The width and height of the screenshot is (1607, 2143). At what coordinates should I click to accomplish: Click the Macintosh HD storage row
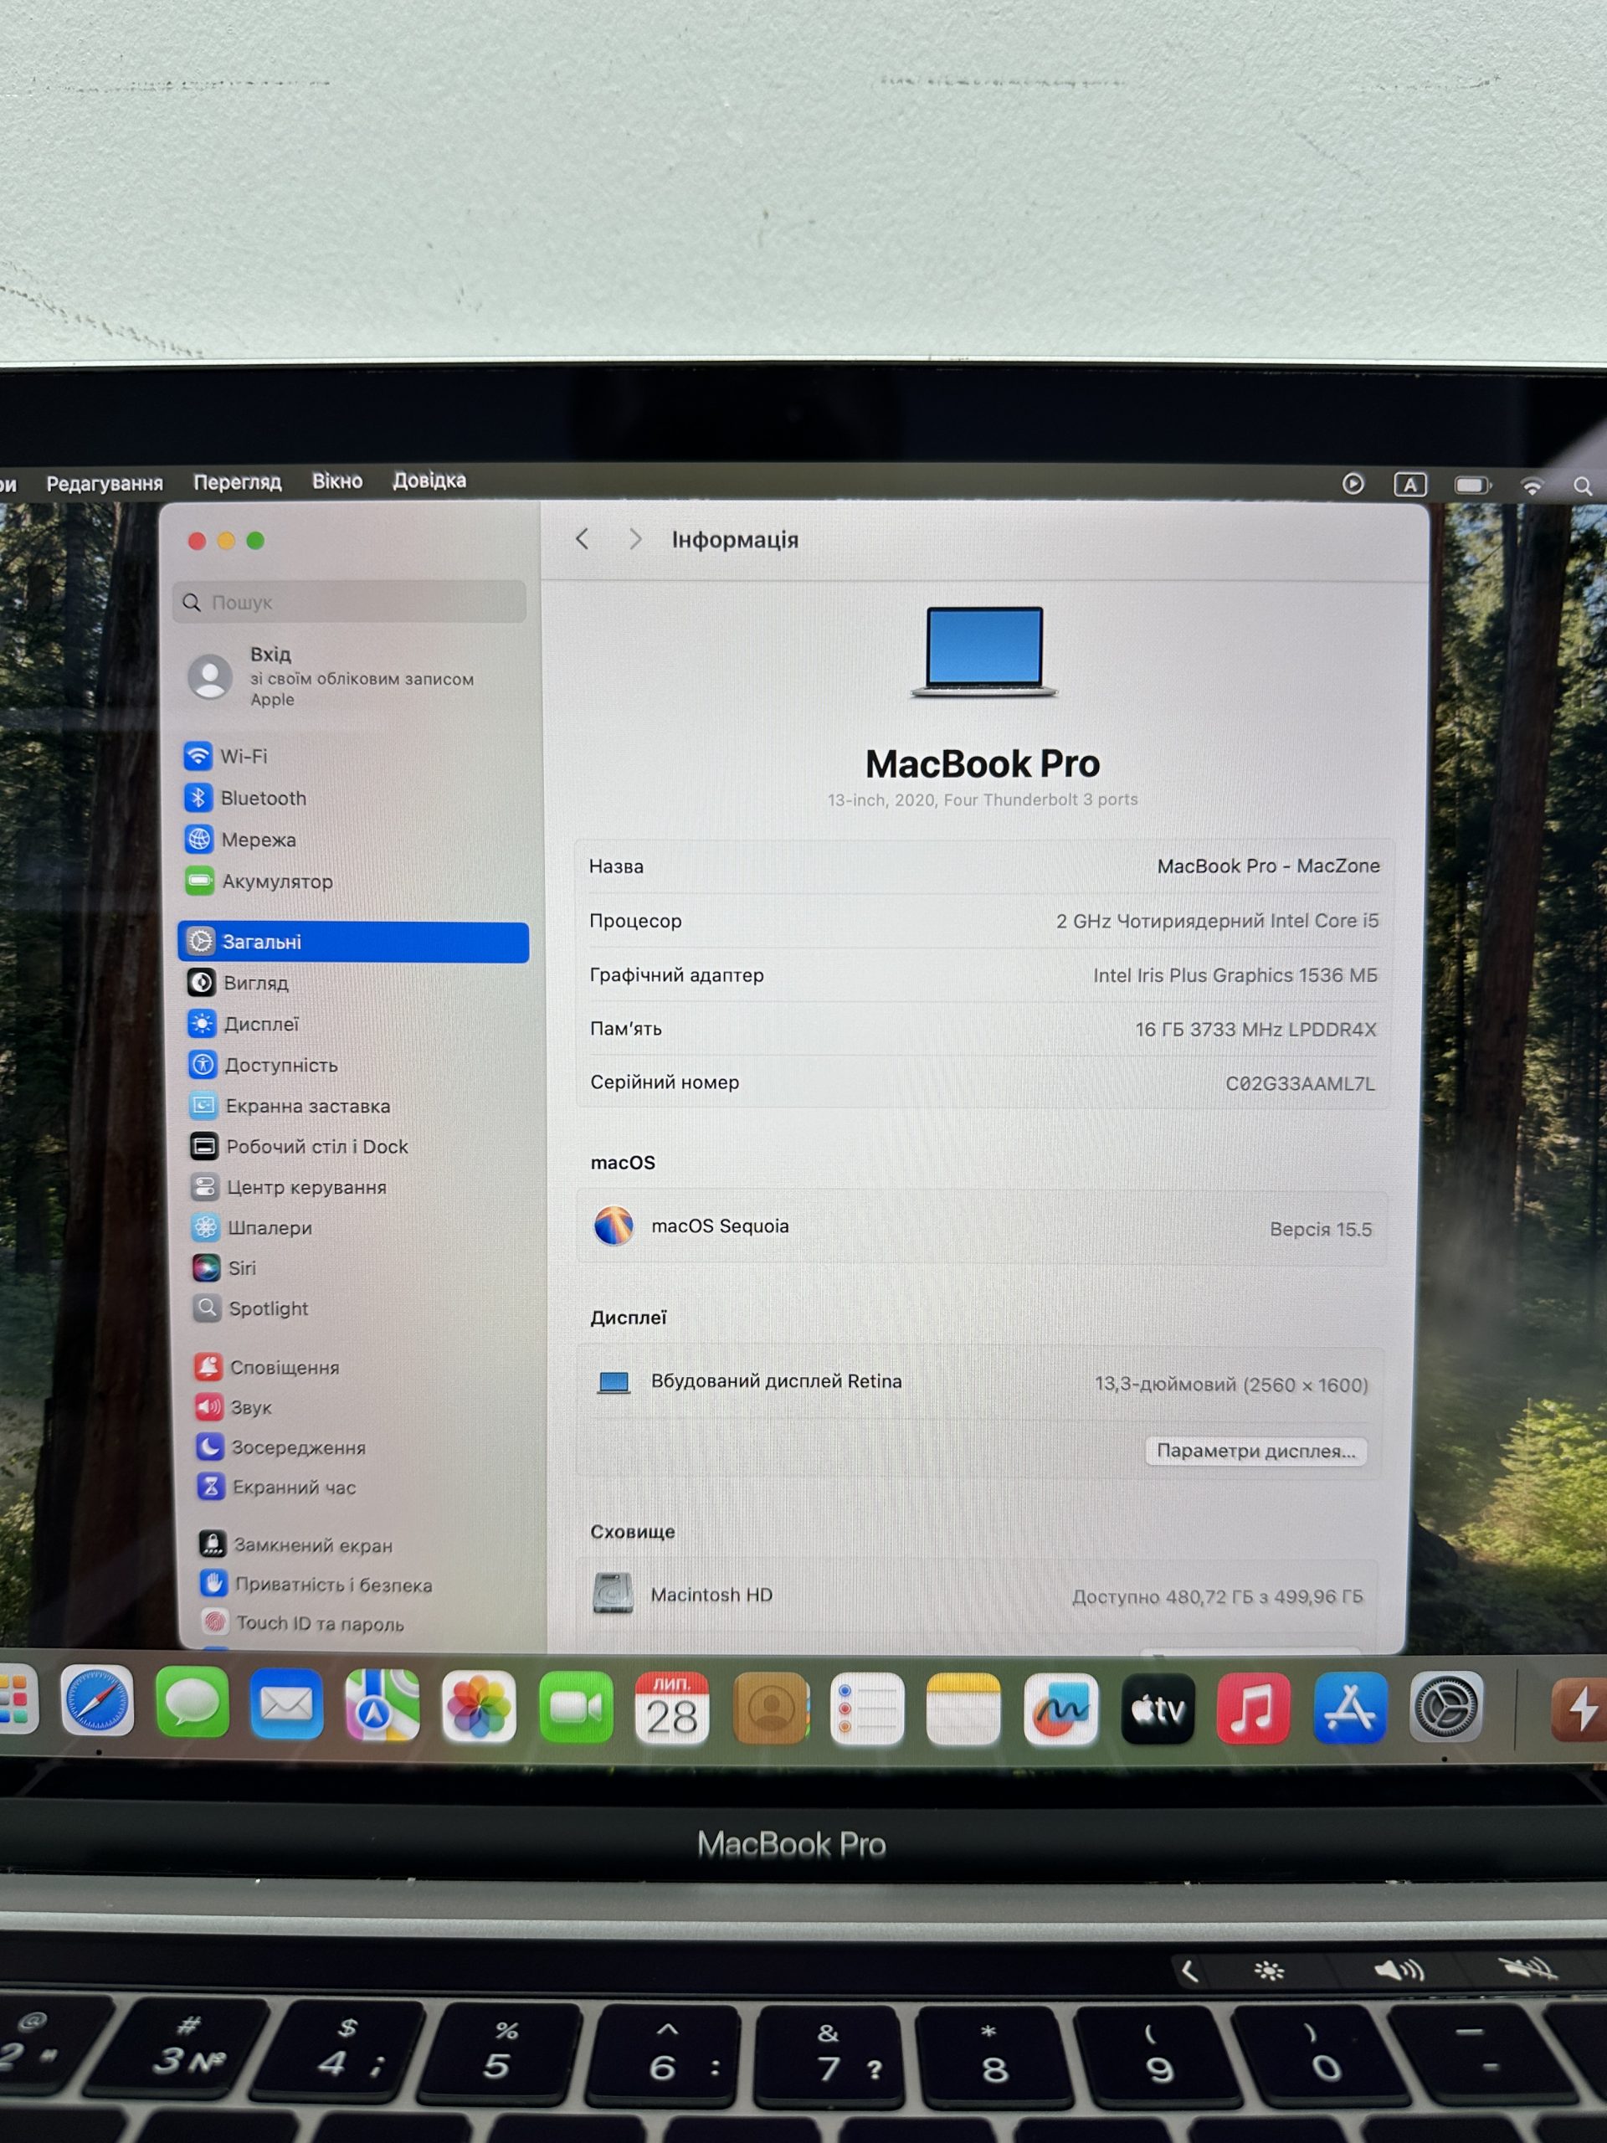click(978, 1596)
